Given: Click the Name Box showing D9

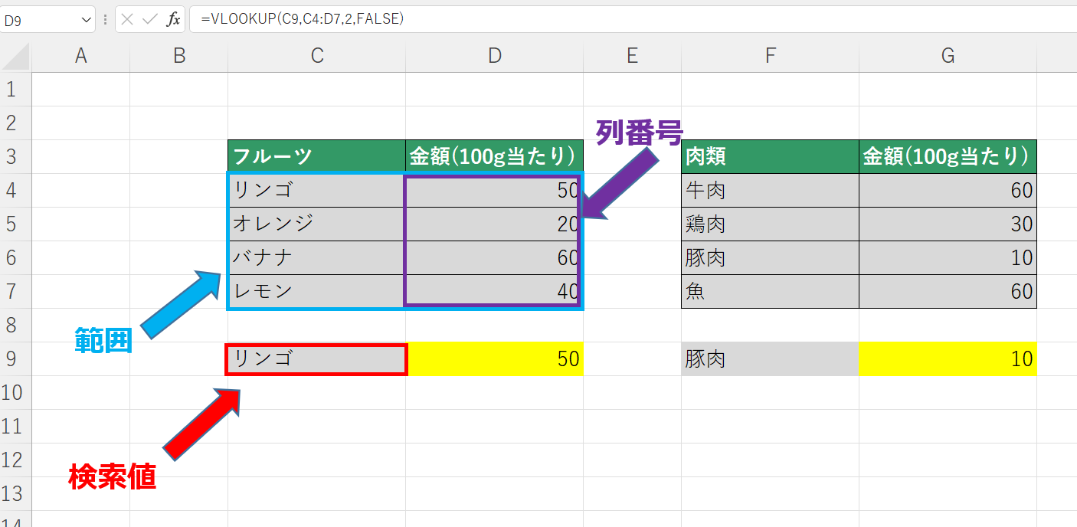Looking at the screenshot, I should click(x=38, y=21).
